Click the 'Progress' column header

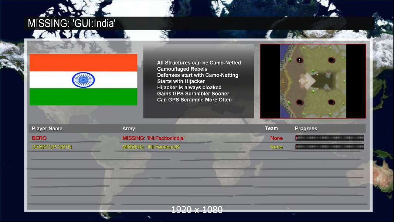coord(306,128)
